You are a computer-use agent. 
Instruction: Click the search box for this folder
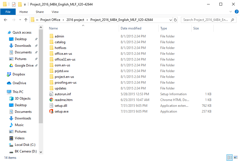coord(206,20)
